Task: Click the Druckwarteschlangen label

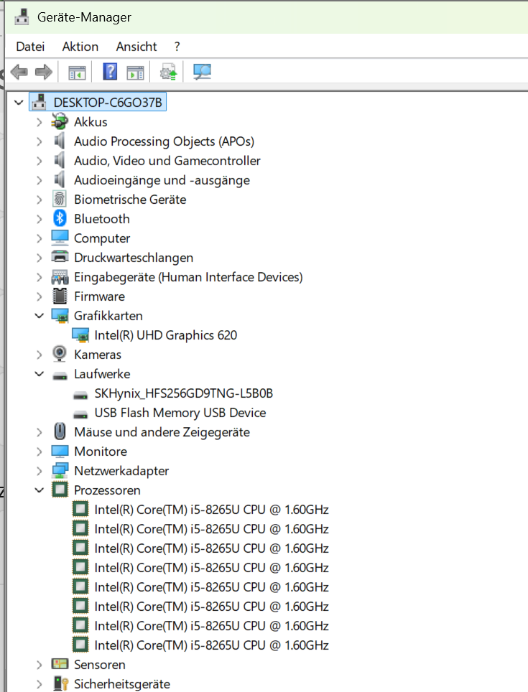Action: (x=134, y=257)
